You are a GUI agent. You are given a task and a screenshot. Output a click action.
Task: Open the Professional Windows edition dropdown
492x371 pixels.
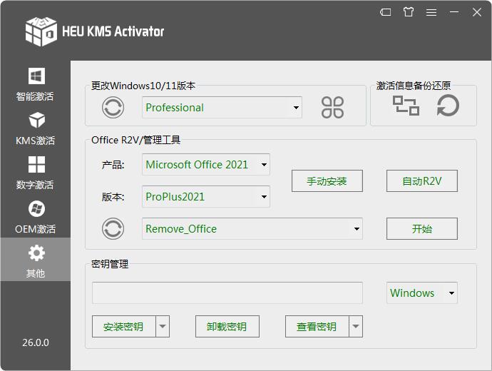pyautogui.click(x=222, y=107)
